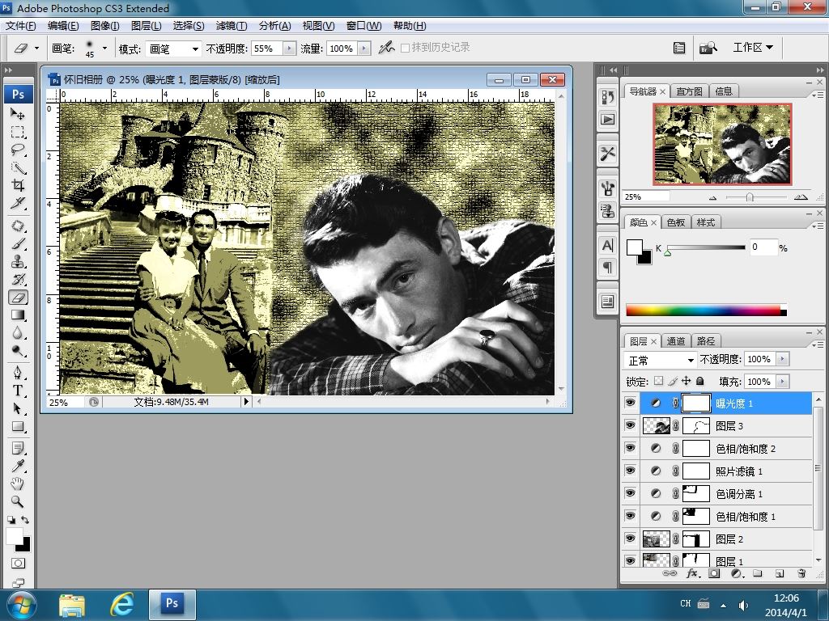The height and width of the screenshot is (621, 829).
Task: Switch to the 路径 tab
Action: coord(705,341)
